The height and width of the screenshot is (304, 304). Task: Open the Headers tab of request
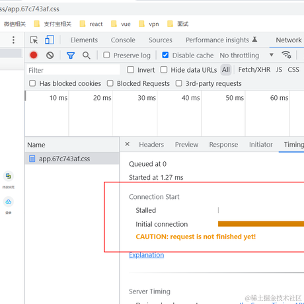click(151, 145)
